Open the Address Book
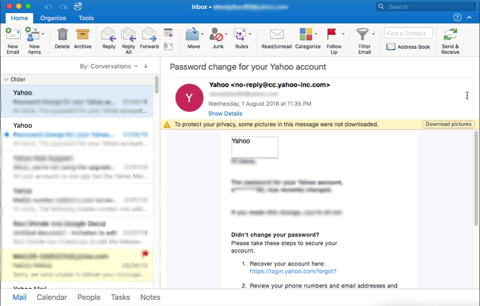 pyautogui.click(x=408, y=47)
